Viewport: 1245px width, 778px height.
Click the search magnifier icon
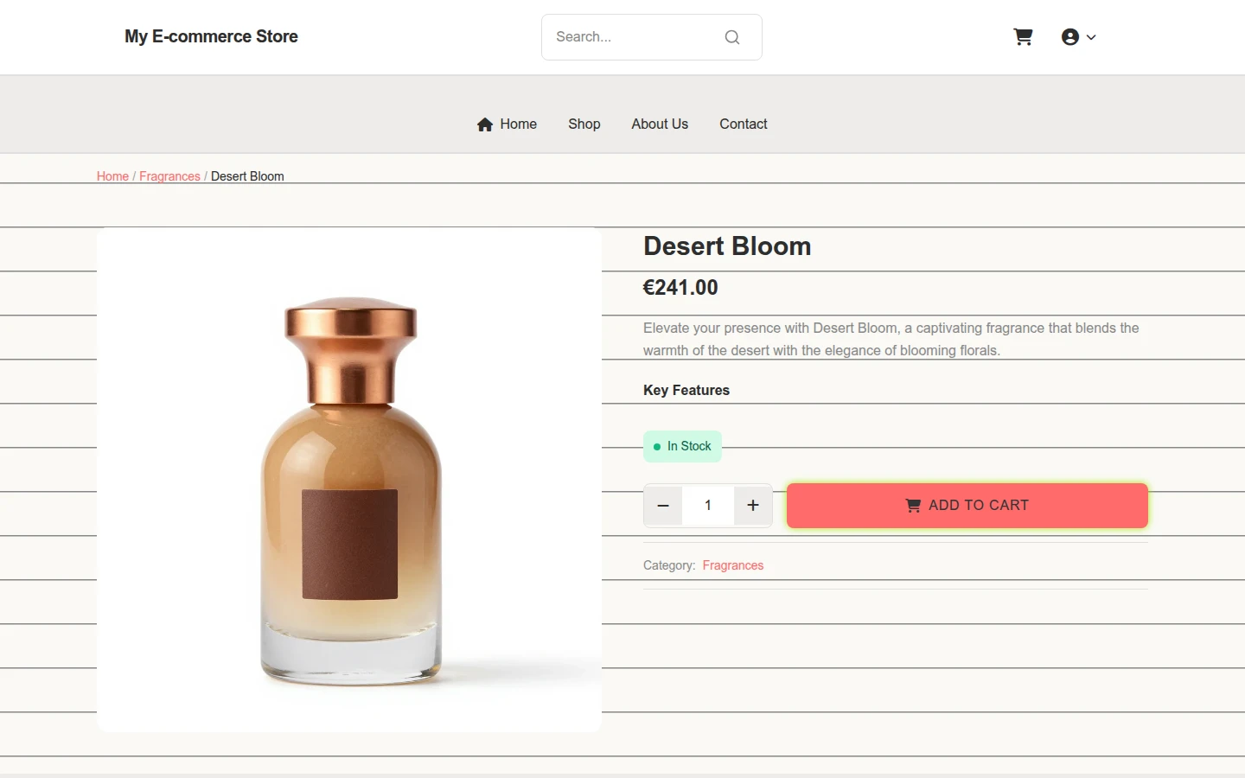tap(732, 37)
